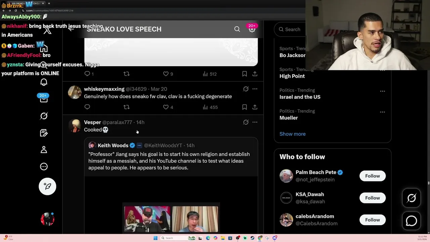Open floating Grok button at bottom right
Viewport: 430px width, 242px height.
click(x=412, y=198)
